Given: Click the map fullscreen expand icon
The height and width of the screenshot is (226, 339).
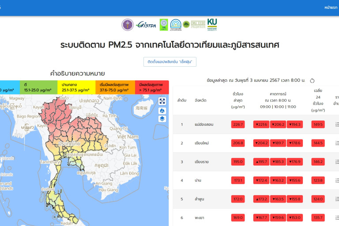Looking at the screenshot, I should click(162, 101).
